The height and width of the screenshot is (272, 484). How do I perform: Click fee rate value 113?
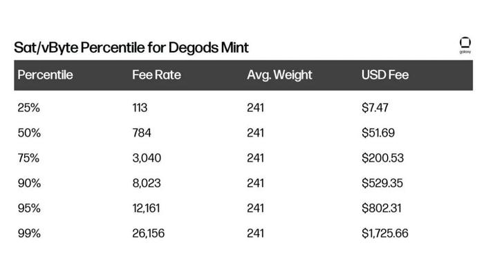[140, 108]
